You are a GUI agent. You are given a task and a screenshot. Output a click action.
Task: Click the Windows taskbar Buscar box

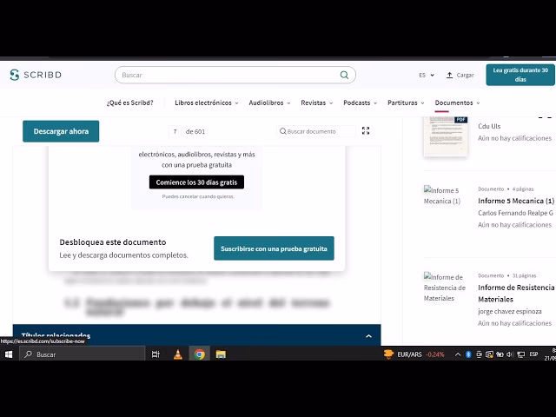[x=83, y=354]
